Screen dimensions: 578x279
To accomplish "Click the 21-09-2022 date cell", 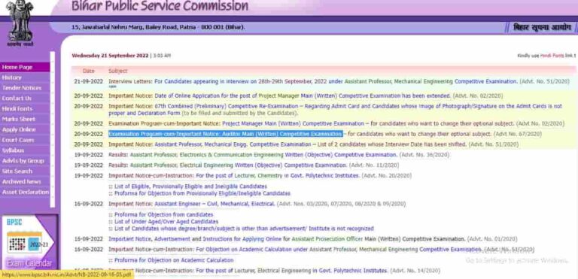I will point(89,81).
